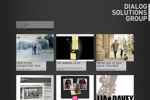Viewport: 150px width, 100px height.
Task: Click the play icon in the blog video preview
Action: [32, 93]
